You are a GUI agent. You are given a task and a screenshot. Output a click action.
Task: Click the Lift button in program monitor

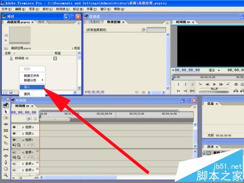[236, 91]
